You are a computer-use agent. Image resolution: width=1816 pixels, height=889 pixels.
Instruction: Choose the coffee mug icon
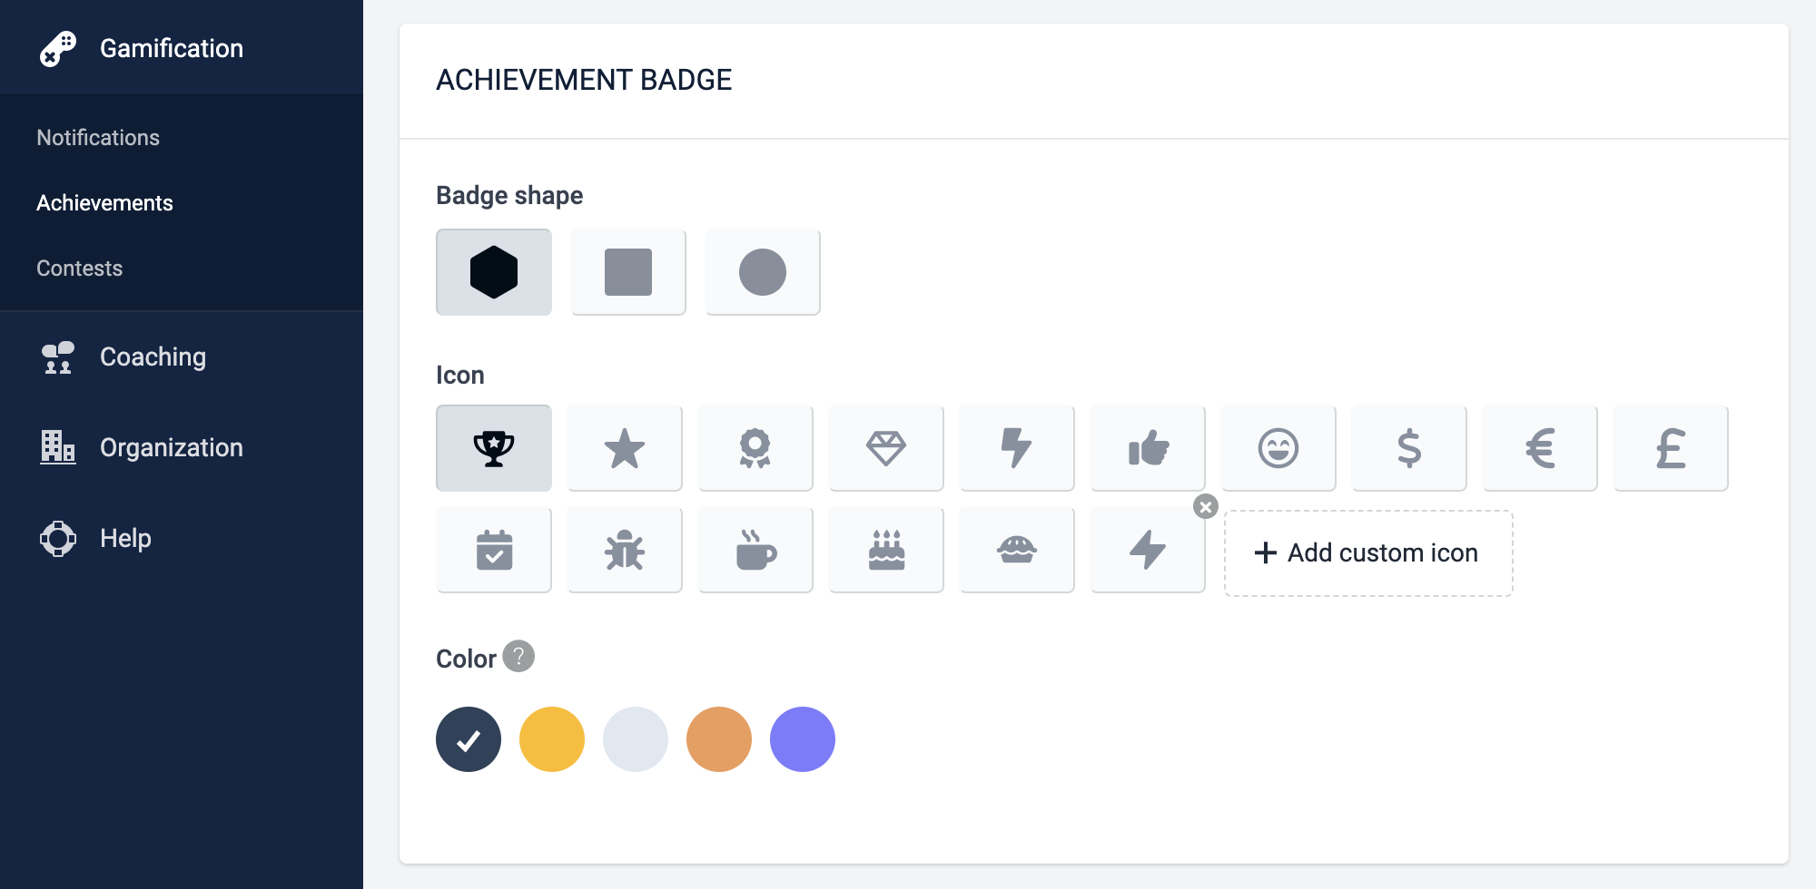[x=755, y=550]
